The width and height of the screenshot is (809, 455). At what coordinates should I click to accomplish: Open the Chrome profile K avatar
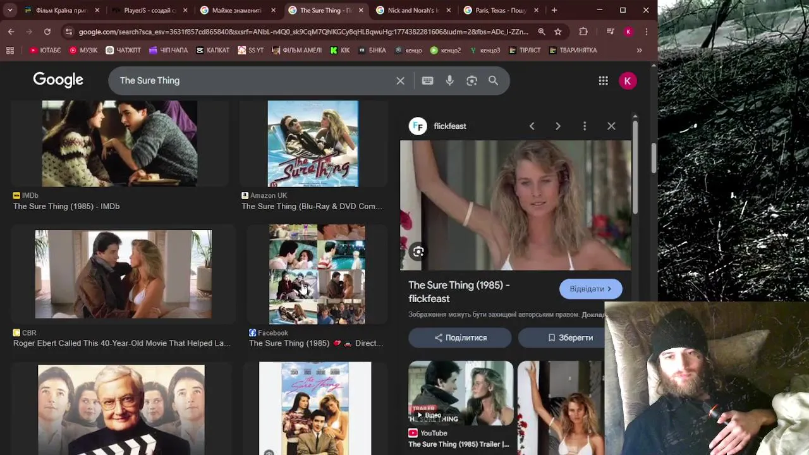point(628,32)
